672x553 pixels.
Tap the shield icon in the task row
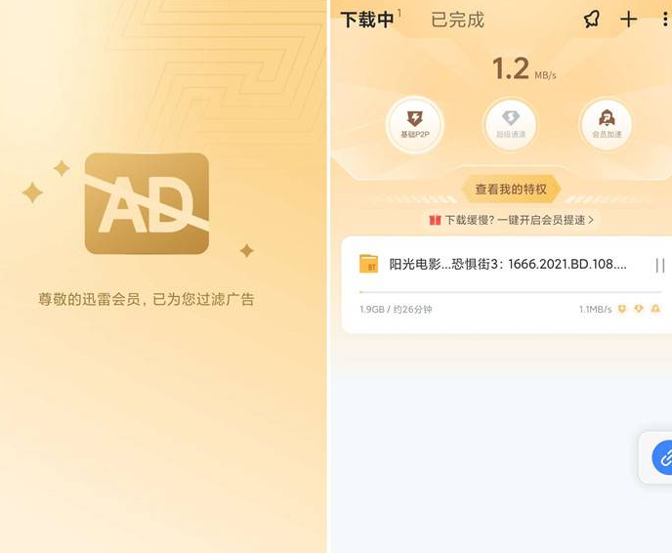tap(622, 309)
